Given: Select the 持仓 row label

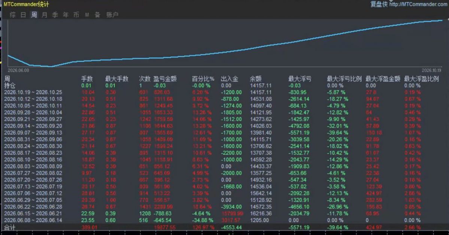Looking at the screenshot, I should [x=10, y=86].
